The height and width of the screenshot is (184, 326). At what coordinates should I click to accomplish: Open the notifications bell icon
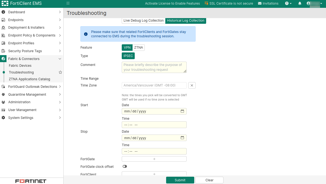click(300, 4)
